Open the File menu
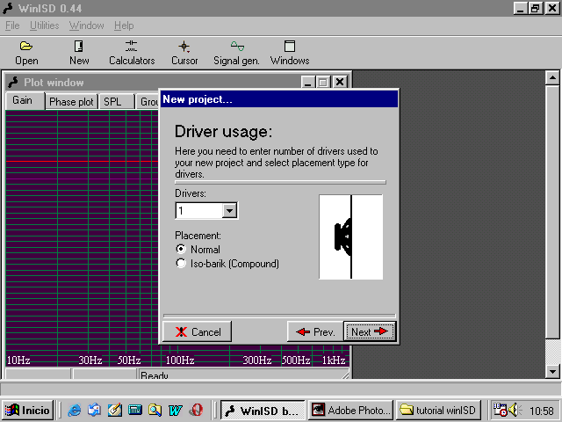Viewport: 562px width, 422px height. coord(12,25)
